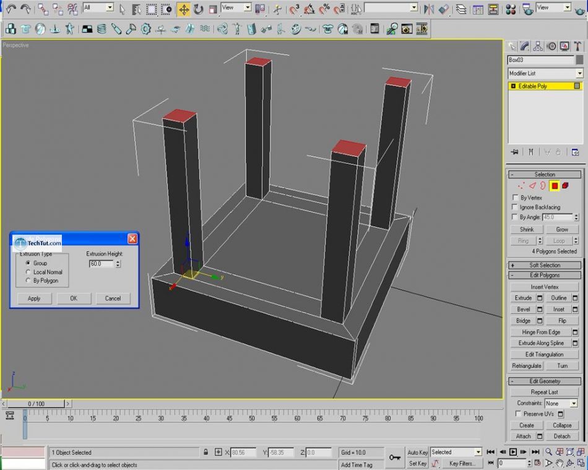Open the reference coordinate View dropdown
Screen dimensions: 588x470
[x=236, y=7]
